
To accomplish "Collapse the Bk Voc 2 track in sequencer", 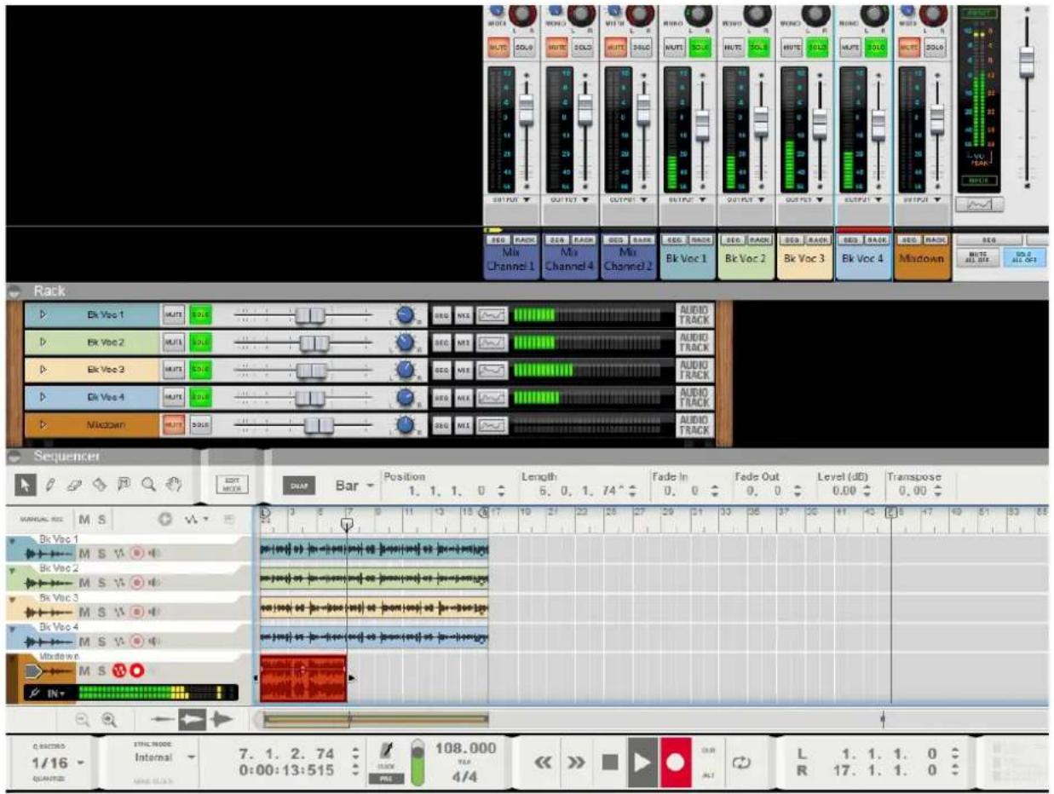I will [12, 570].
